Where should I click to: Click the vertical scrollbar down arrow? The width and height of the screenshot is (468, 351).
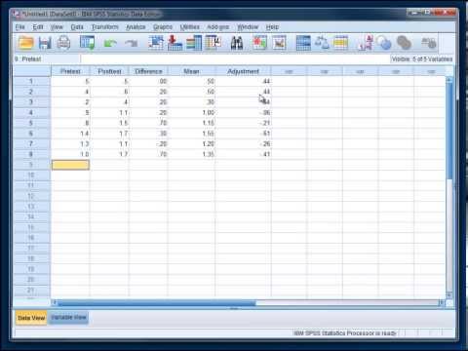(x=449, y=294)
